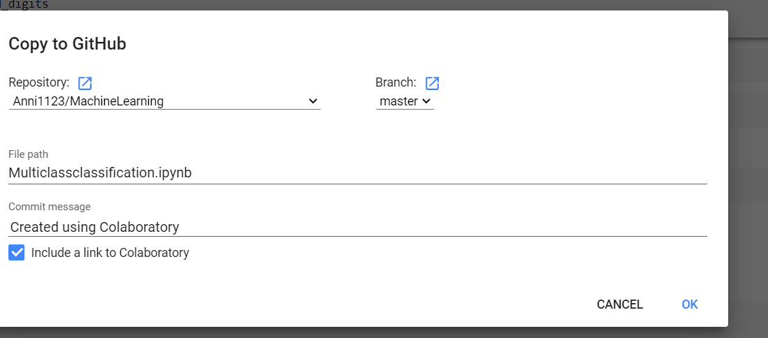768x338 pixels.
Task: Click the dimmed backdrop right of the dialog
Action: (748, 175)
